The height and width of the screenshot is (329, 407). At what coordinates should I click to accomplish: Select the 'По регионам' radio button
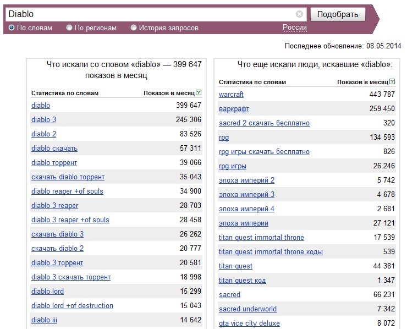pyautogui.click(x=69, y=28)
